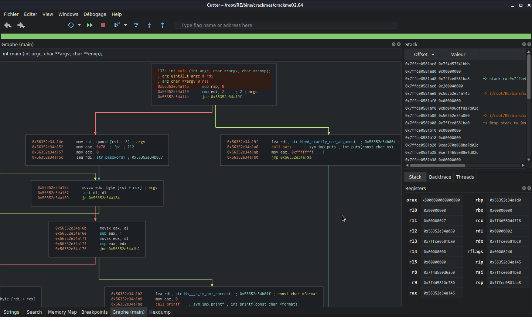Float the Stack panel
532x317 pixels.
tap(524, 44)
